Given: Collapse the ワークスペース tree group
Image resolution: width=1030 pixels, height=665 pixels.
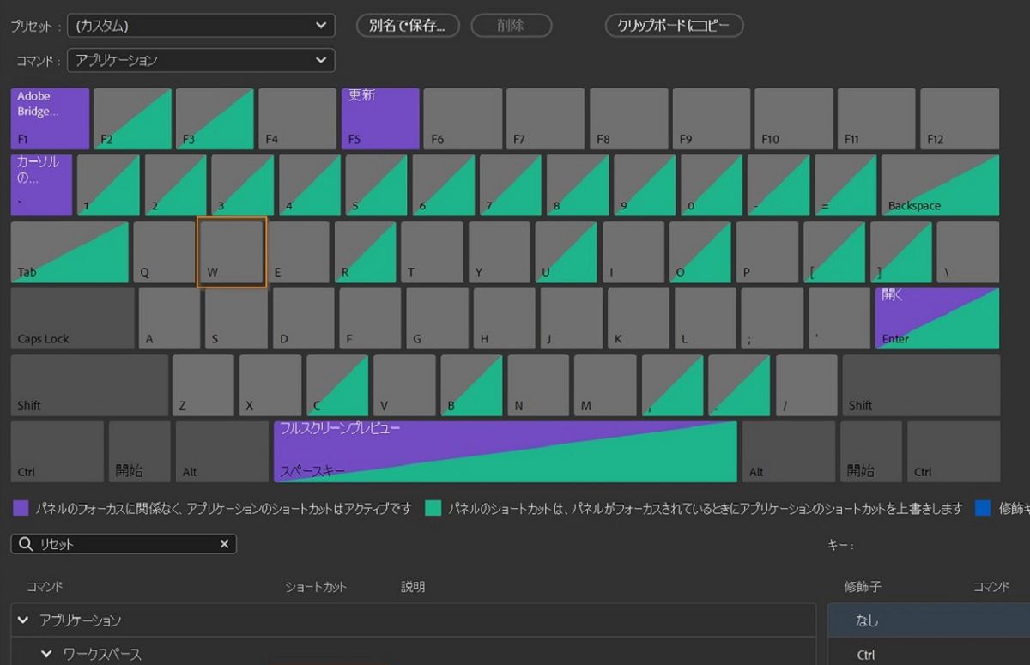Looking at the screenshot, I should tap(47, 654).
